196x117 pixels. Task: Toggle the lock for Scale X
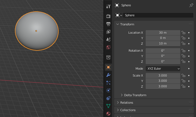point(183,76)
